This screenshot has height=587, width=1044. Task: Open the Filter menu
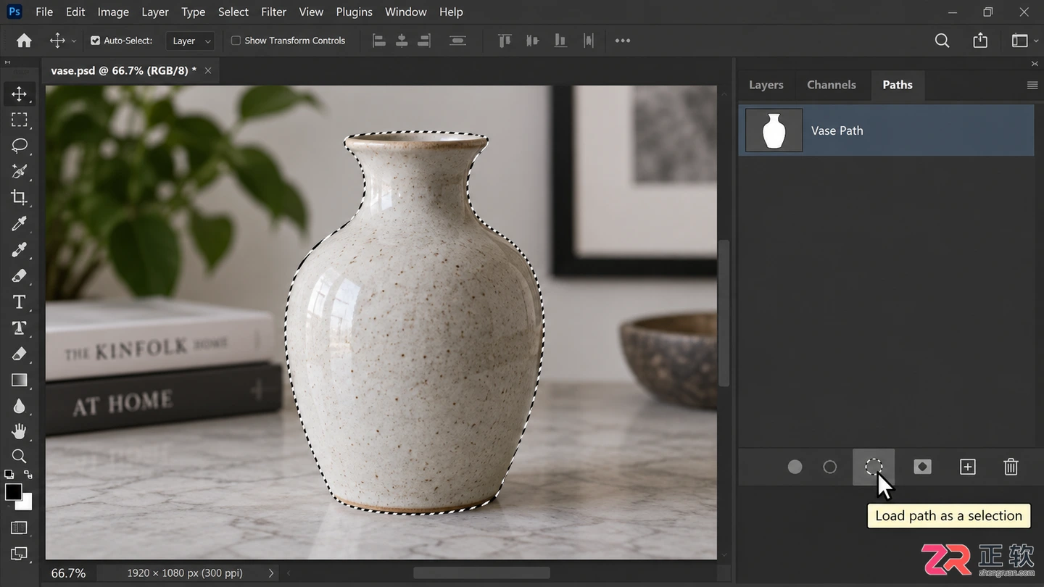click(273, 12)
